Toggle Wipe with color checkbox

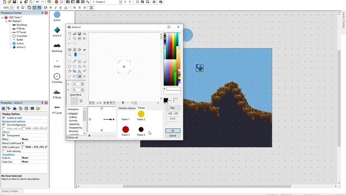tap(4, 128)
